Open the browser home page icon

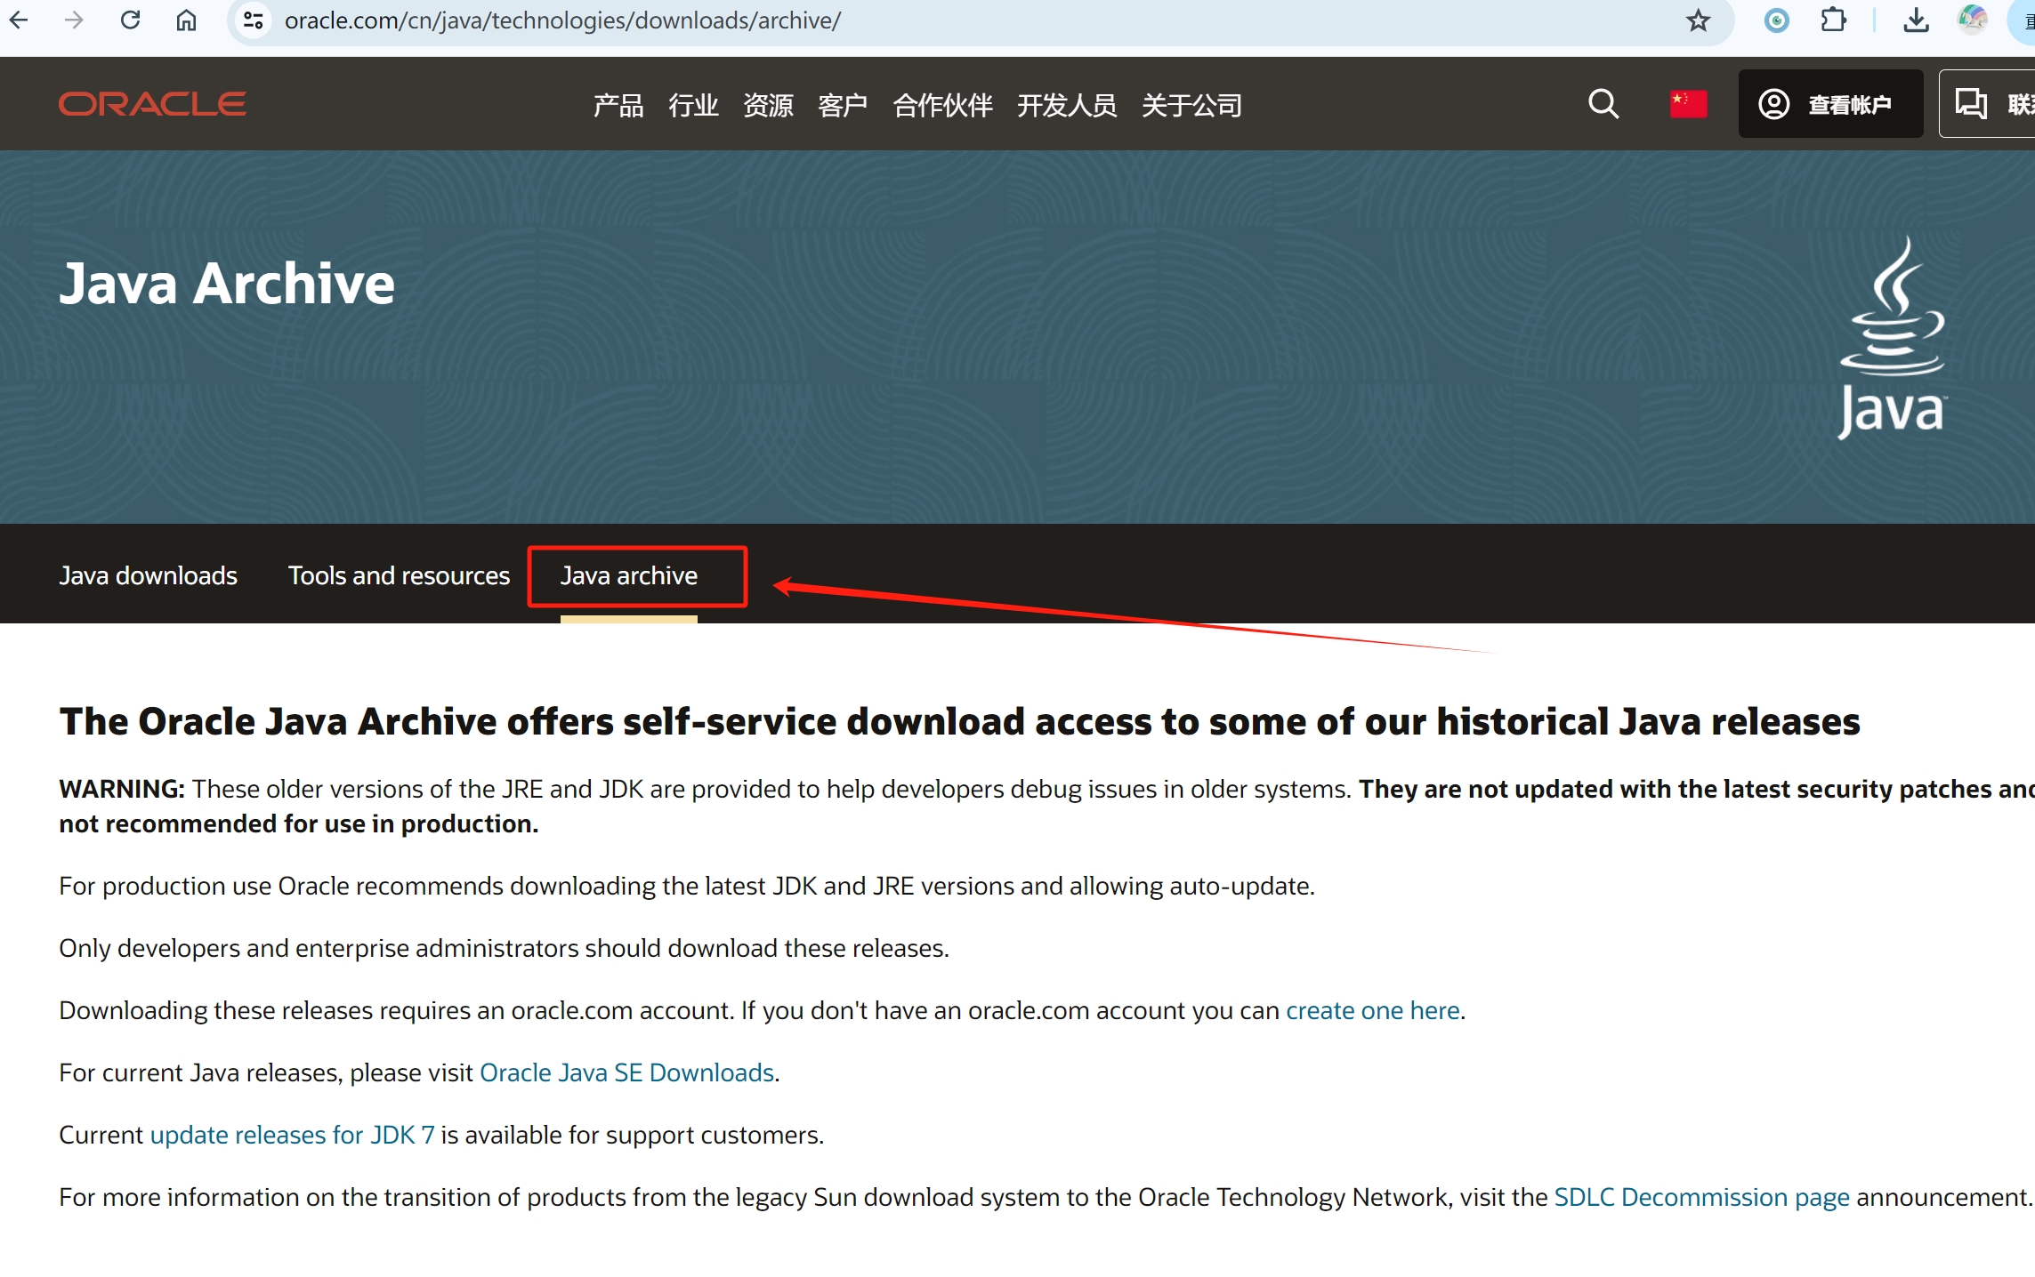(x=186, y=20)
